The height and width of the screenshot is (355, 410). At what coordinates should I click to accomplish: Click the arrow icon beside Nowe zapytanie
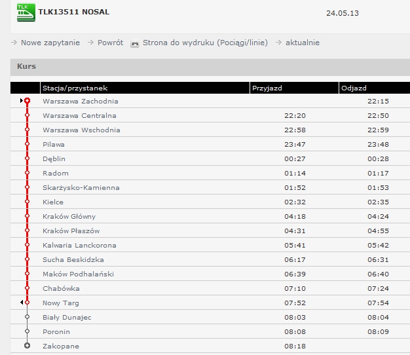(14, 43)
